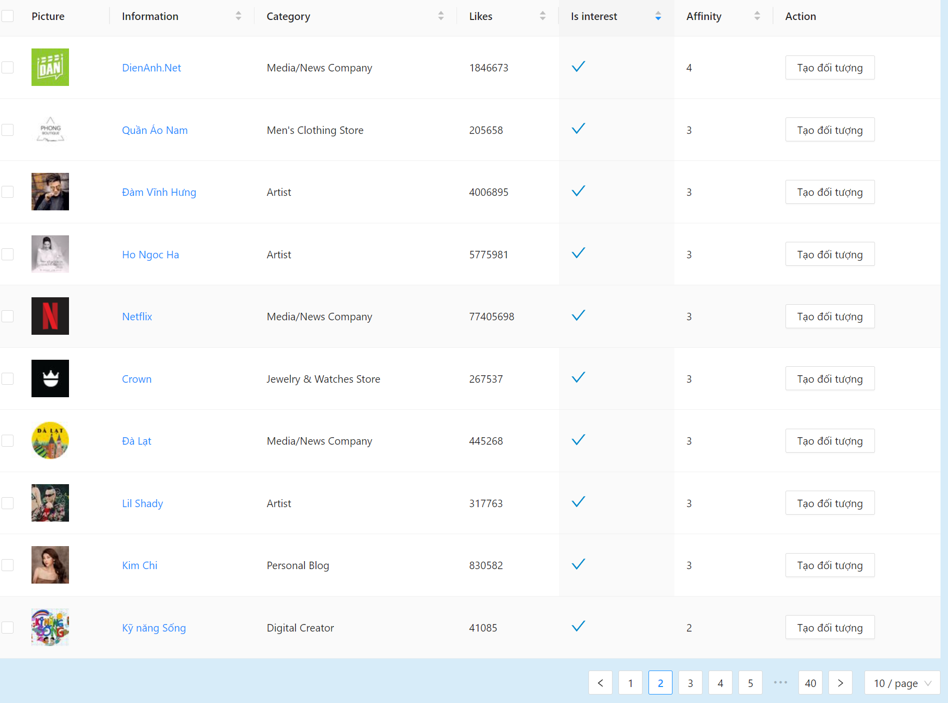Viewport: 948px width, 703px height.
Task: Click Tạo đối tượng for Lil Shady
Action: [x=830, y=503]
